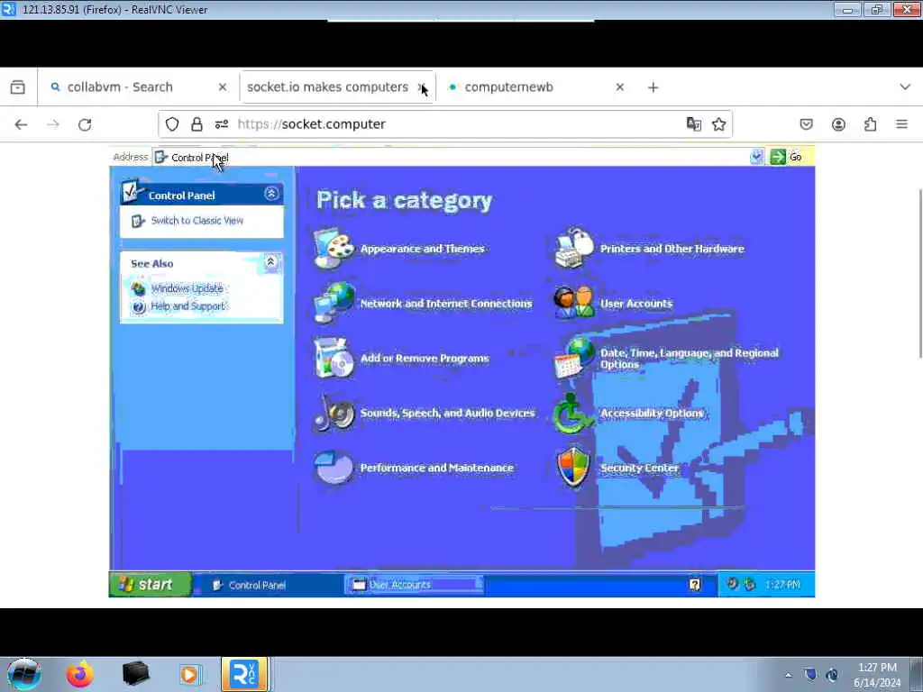Launch Firefox from the Windows taskbar

coord(80,674)
